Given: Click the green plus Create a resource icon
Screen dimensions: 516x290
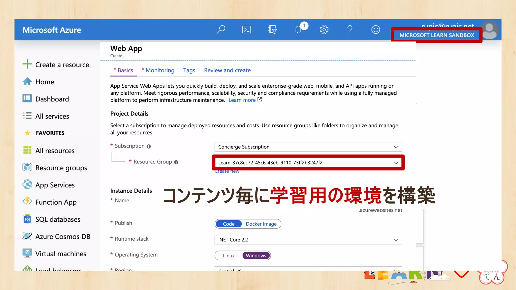Looking at the screenshot, I should tap(27, 64).
